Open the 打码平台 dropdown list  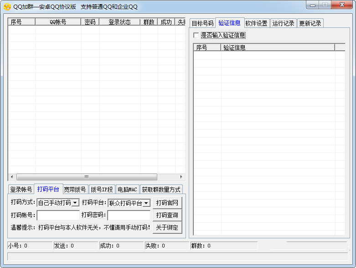[147, 203]
